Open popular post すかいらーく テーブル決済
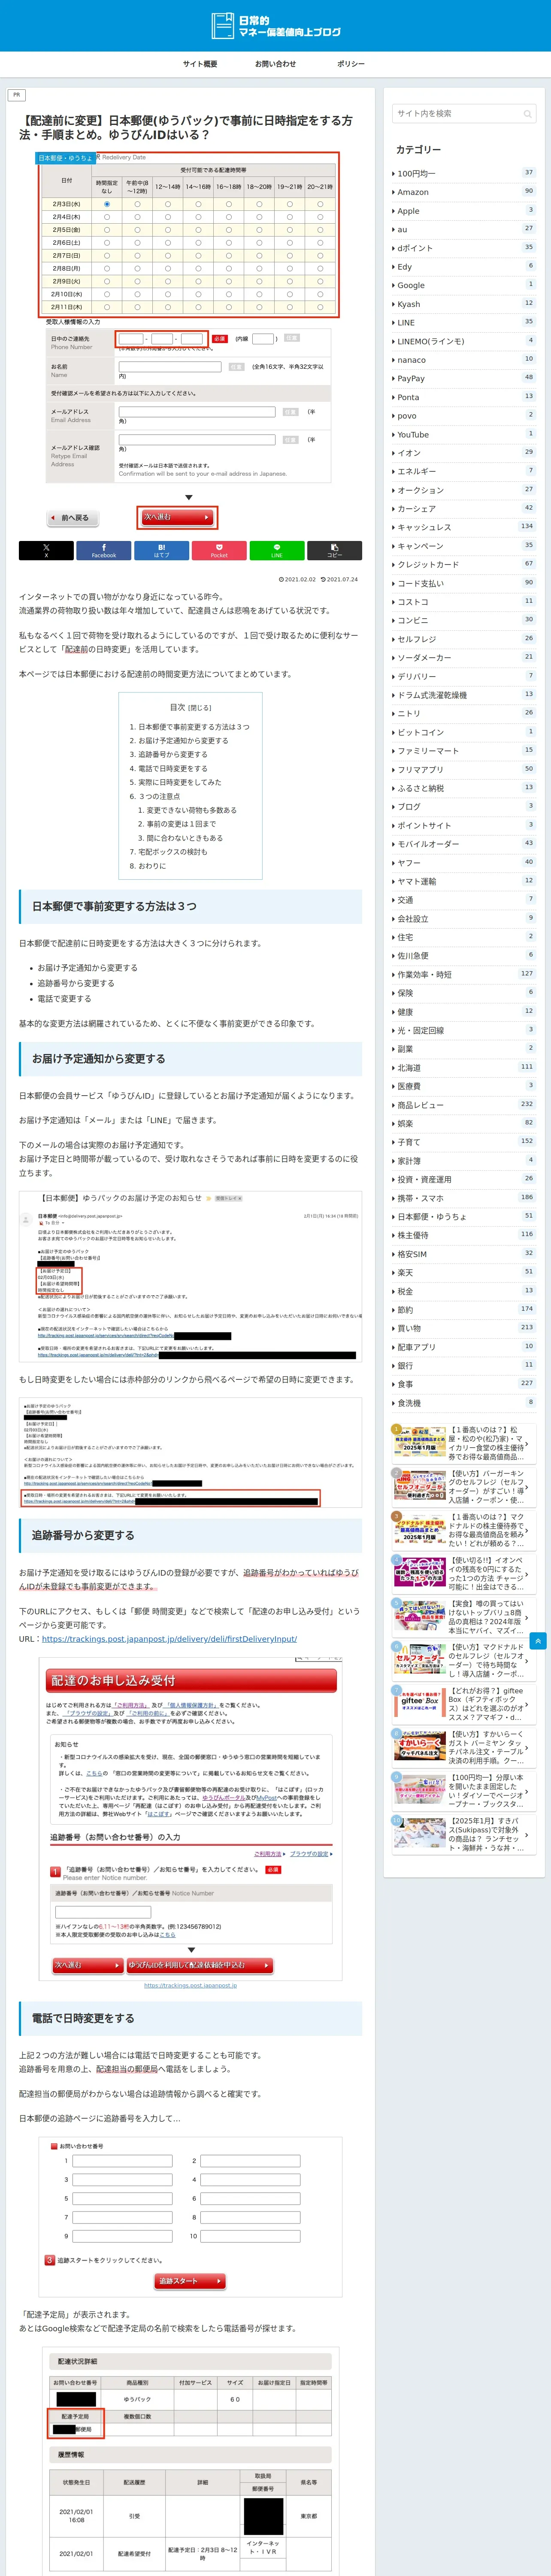The image size is (551, 2576). pos(463,1748)
